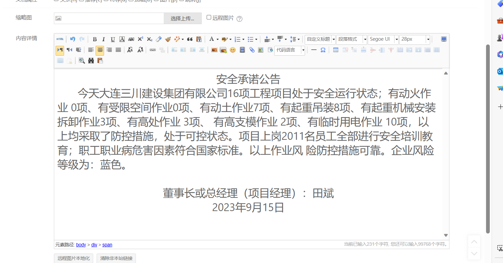503x263 pixels.
Task: Expand the font color palette arrow
Action: click(x=218, y=39)
